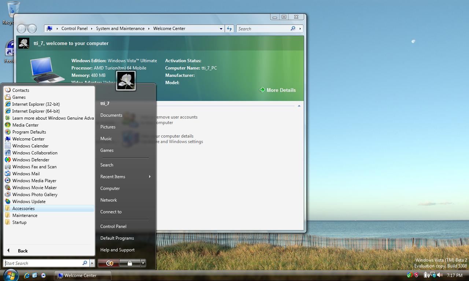Open Music from Start menu
The width and height of the screenshot is (469, 281).
click(x=106, y=139)
